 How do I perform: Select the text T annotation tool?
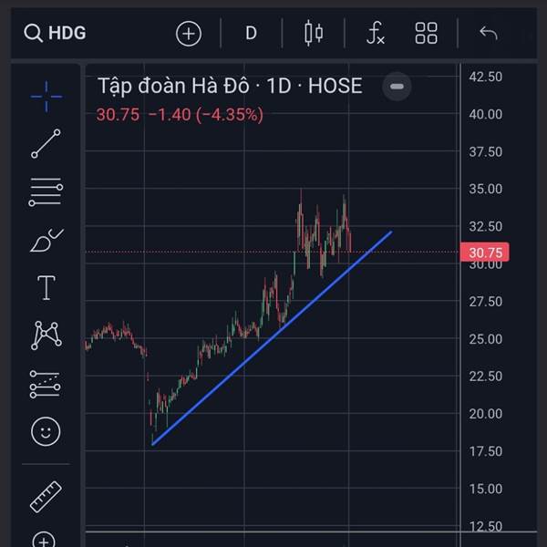pos(46,288)
